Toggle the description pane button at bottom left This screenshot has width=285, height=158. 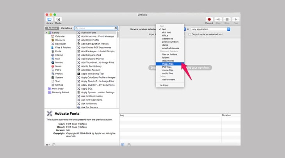(54, 145)
